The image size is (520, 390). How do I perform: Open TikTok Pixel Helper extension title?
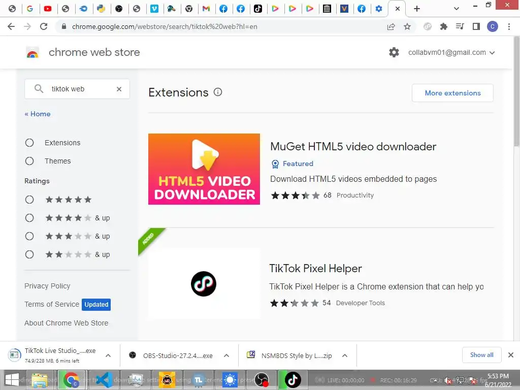(315, 268)
